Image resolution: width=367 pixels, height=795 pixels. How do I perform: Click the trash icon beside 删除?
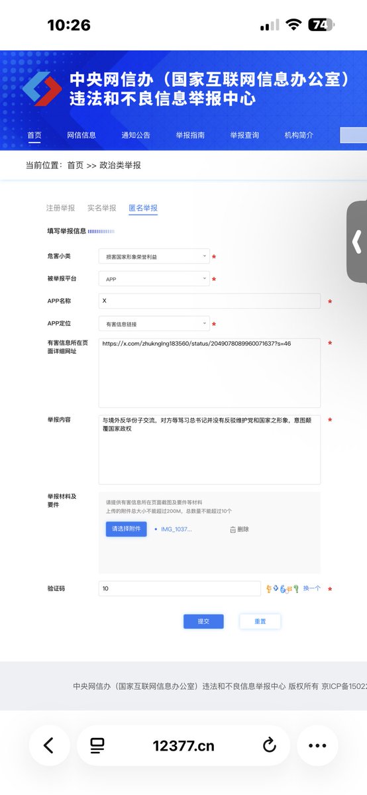233,529
